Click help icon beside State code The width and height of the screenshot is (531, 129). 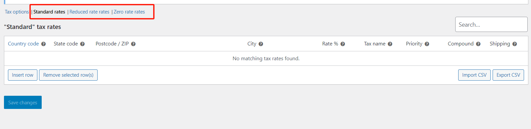coord(82,44)
